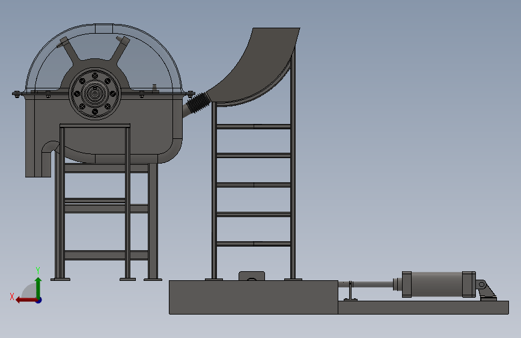Select the large rectangular base block
Screen dimensions: 521x338
click(x=254, y=297)
